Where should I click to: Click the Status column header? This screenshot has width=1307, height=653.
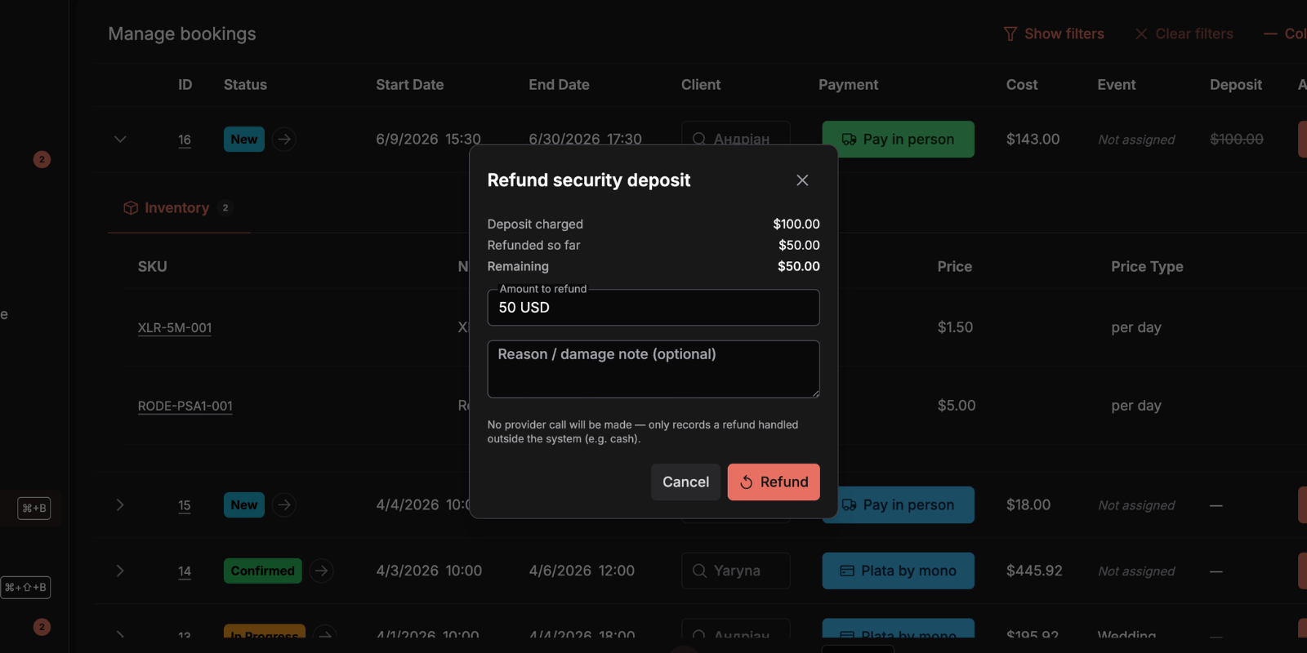[x=245, y=85]
